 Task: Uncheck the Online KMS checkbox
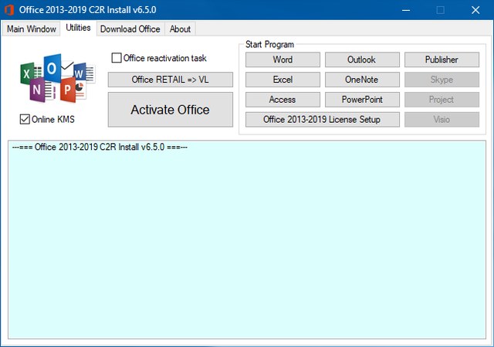25,119
